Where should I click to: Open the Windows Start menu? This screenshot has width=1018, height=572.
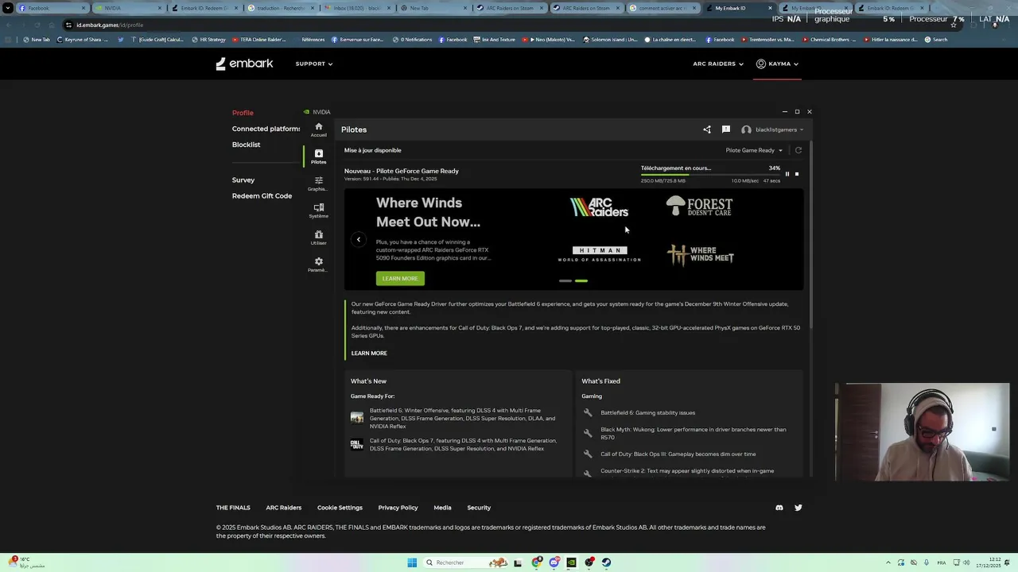(412, 562)
